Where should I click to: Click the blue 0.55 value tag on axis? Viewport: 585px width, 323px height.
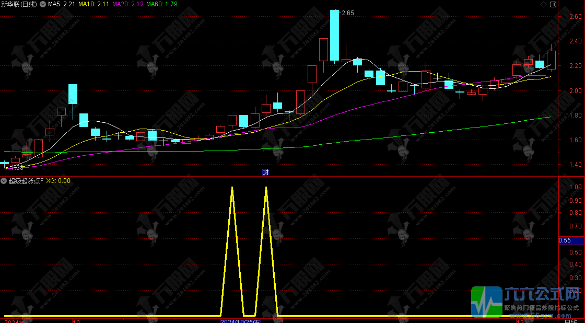pos(565,240)
